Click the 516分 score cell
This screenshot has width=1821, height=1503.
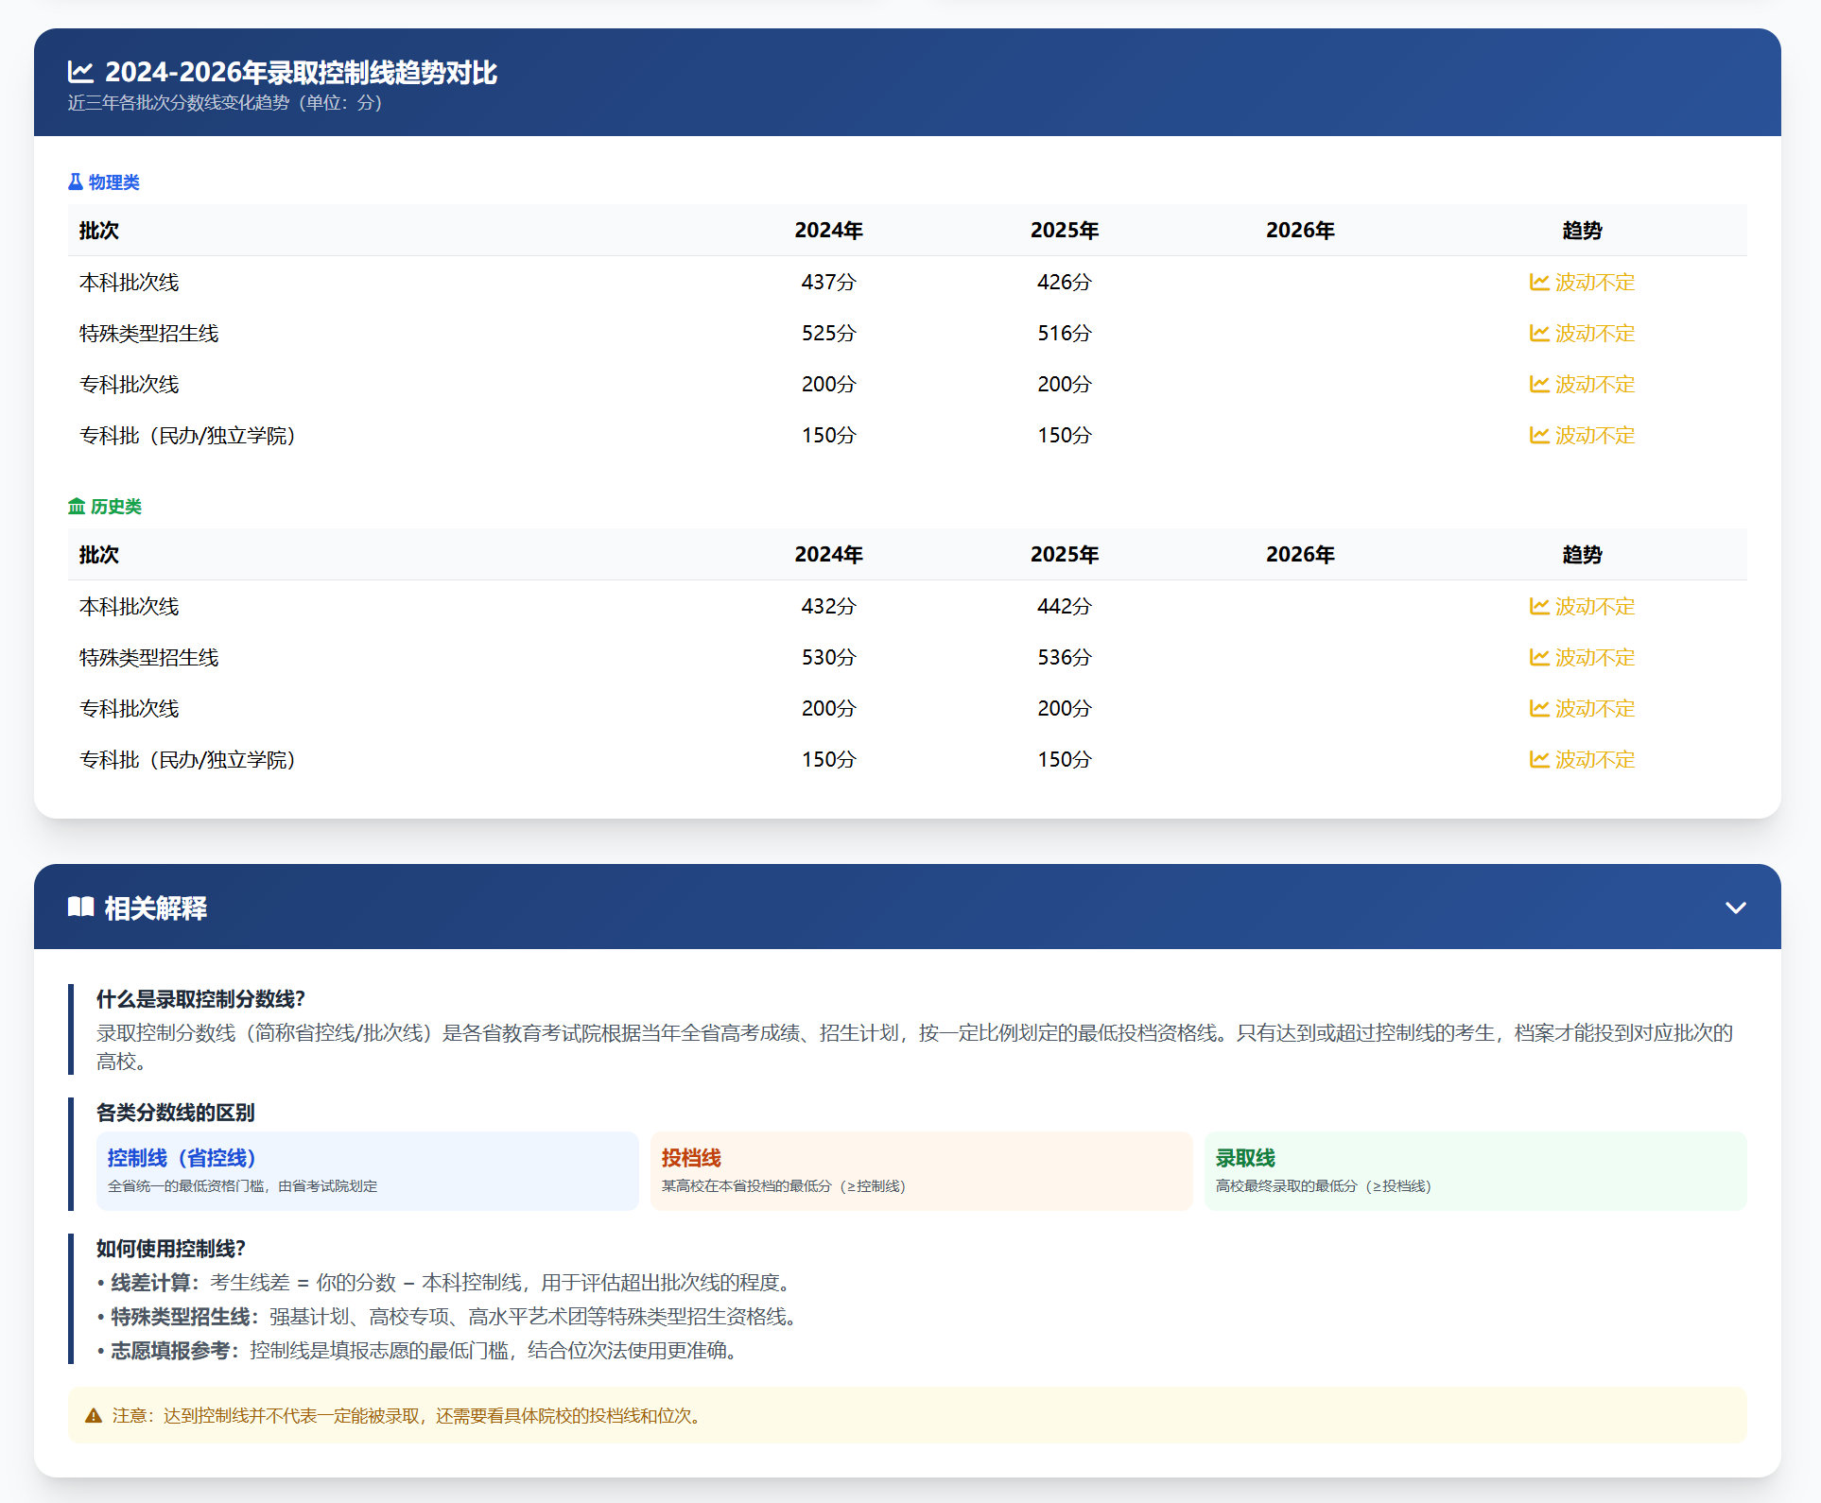(1065, 333)
